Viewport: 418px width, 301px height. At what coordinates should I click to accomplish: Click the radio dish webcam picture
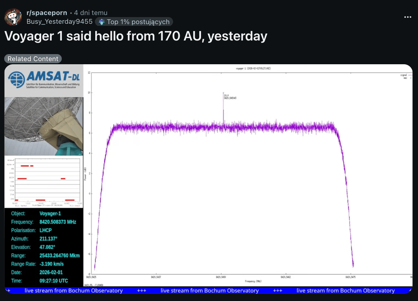pos(44,126)
